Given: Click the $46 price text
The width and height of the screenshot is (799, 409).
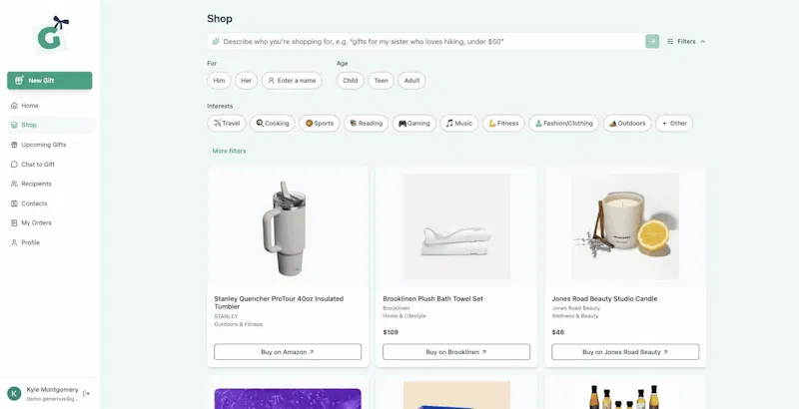Looking at the screenshot, I should [558, 332].
